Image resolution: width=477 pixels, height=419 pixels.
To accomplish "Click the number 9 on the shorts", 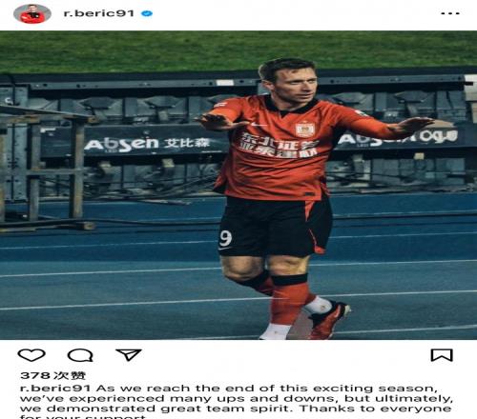I will (225, 239).
